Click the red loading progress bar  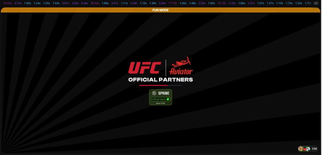tap(153, 85)
